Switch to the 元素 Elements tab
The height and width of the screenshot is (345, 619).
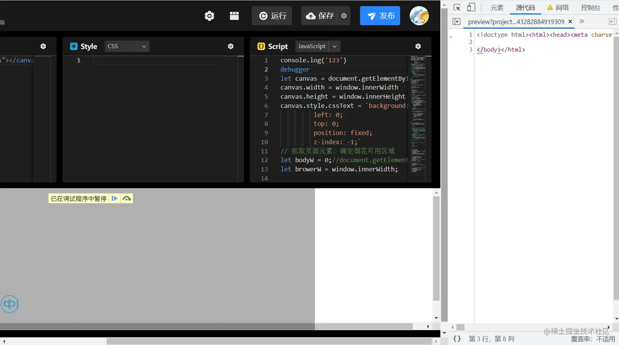pyautogui.click(x=497, y=7)
